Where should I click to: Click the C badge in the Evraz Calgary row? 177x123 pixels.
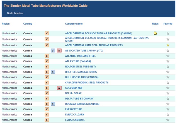point(47,115)
